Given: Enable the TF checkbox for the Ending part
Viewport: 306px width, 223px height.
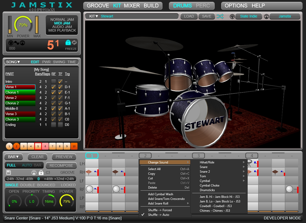Looking at the screenshot, I should 60,125.
